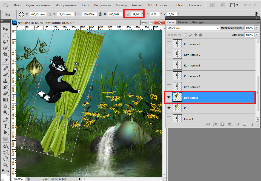Open the Обычные blend mode dropdown
The image size is (261, 181).
193,28
